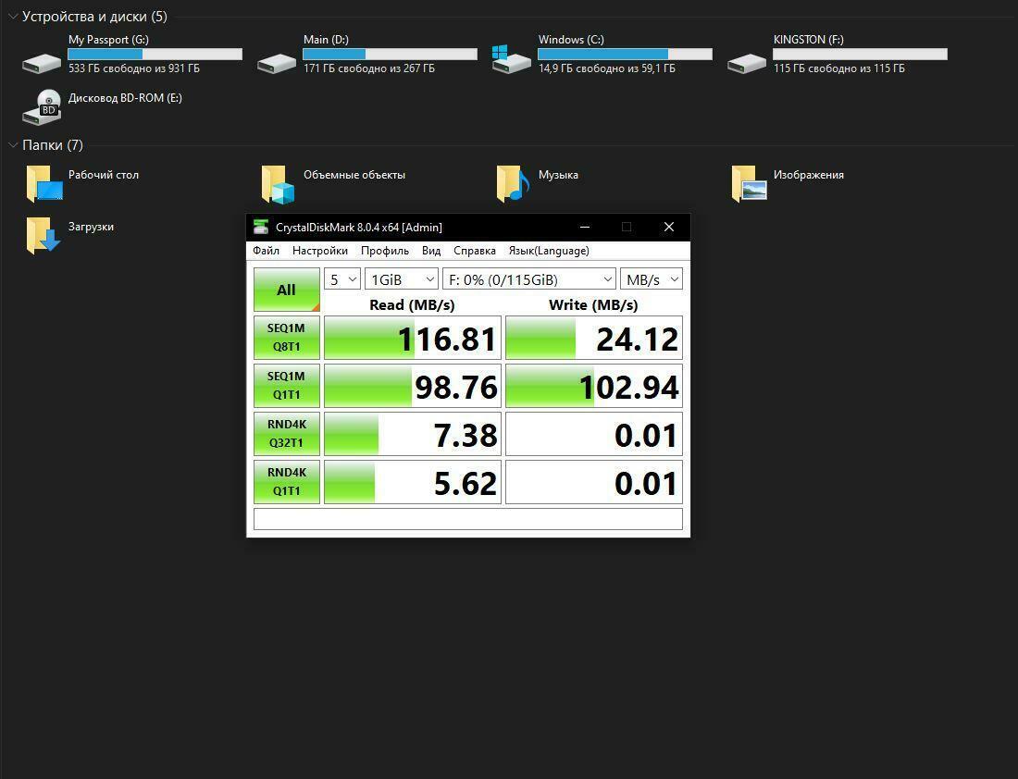Image resolution: width=1018 pixels, height=779 pixels.
Task: Open the Вид menu
Action: (431, 251)
